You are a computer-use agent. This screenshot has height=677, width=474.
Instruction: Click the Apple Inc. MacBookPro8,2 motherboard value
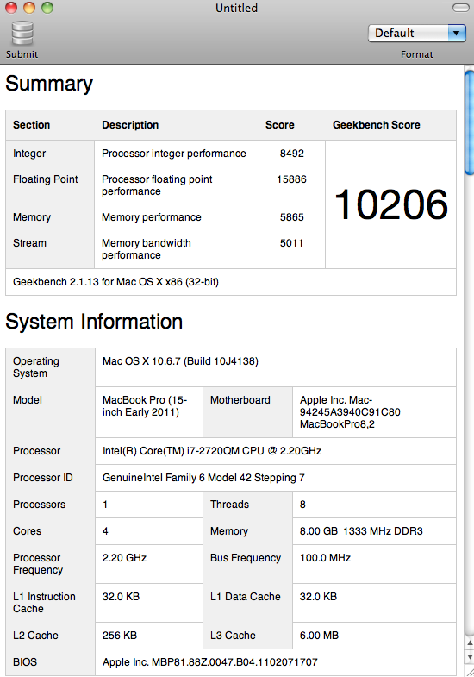click(350, 412)
